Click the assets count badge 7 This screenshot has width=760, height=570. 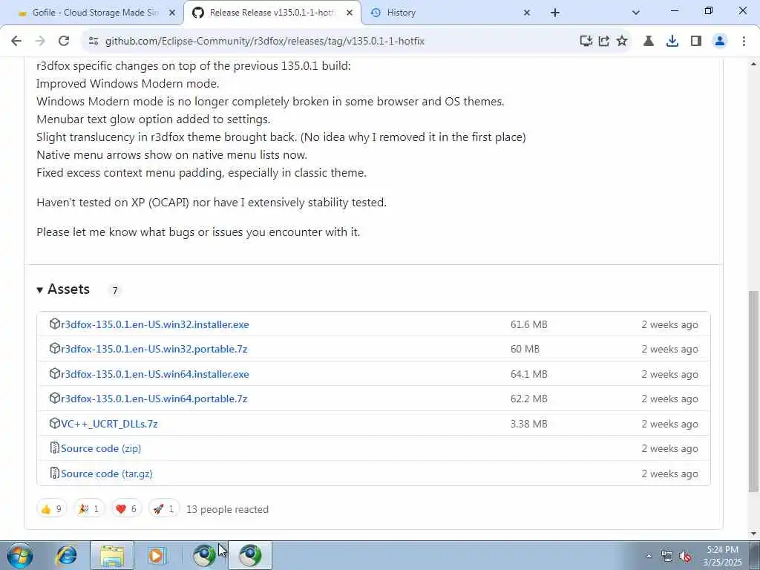coord(115,290)
